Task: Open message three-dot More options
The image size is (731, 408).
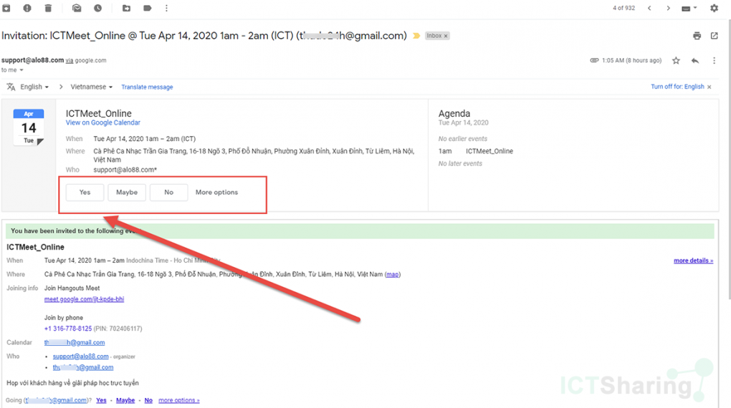Action: coord(714,61)
